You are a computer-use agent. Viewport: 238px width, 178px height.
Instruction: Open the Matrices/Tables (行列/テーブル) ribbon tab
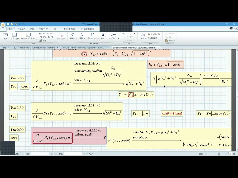44,29
